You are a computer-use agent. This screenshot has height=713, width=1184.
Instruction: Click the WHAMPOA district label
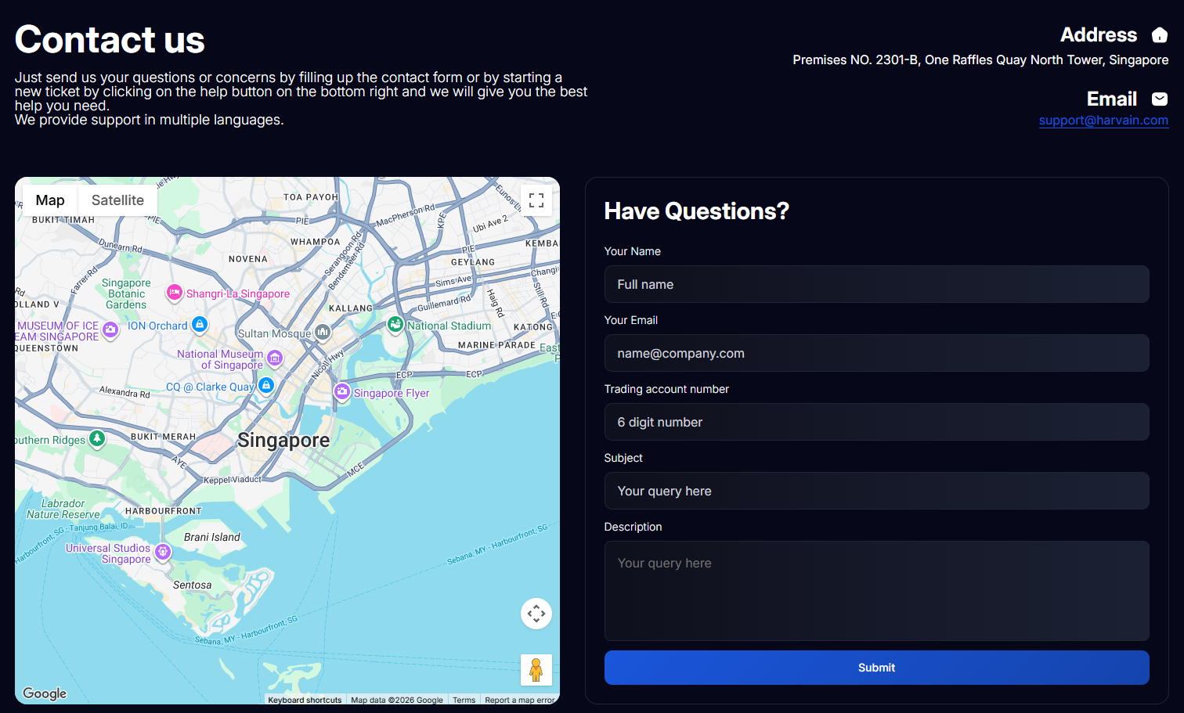coord(316,242)
